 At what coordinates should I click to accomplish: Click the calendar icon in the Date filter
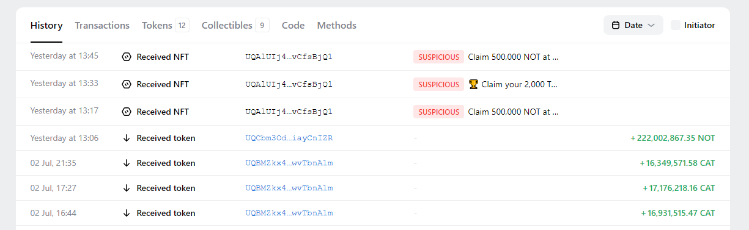coord(616,25)
